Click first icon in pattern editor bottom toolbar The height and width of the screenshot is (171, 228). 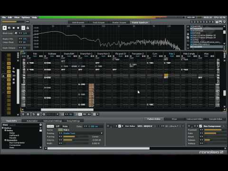point(23,114)
